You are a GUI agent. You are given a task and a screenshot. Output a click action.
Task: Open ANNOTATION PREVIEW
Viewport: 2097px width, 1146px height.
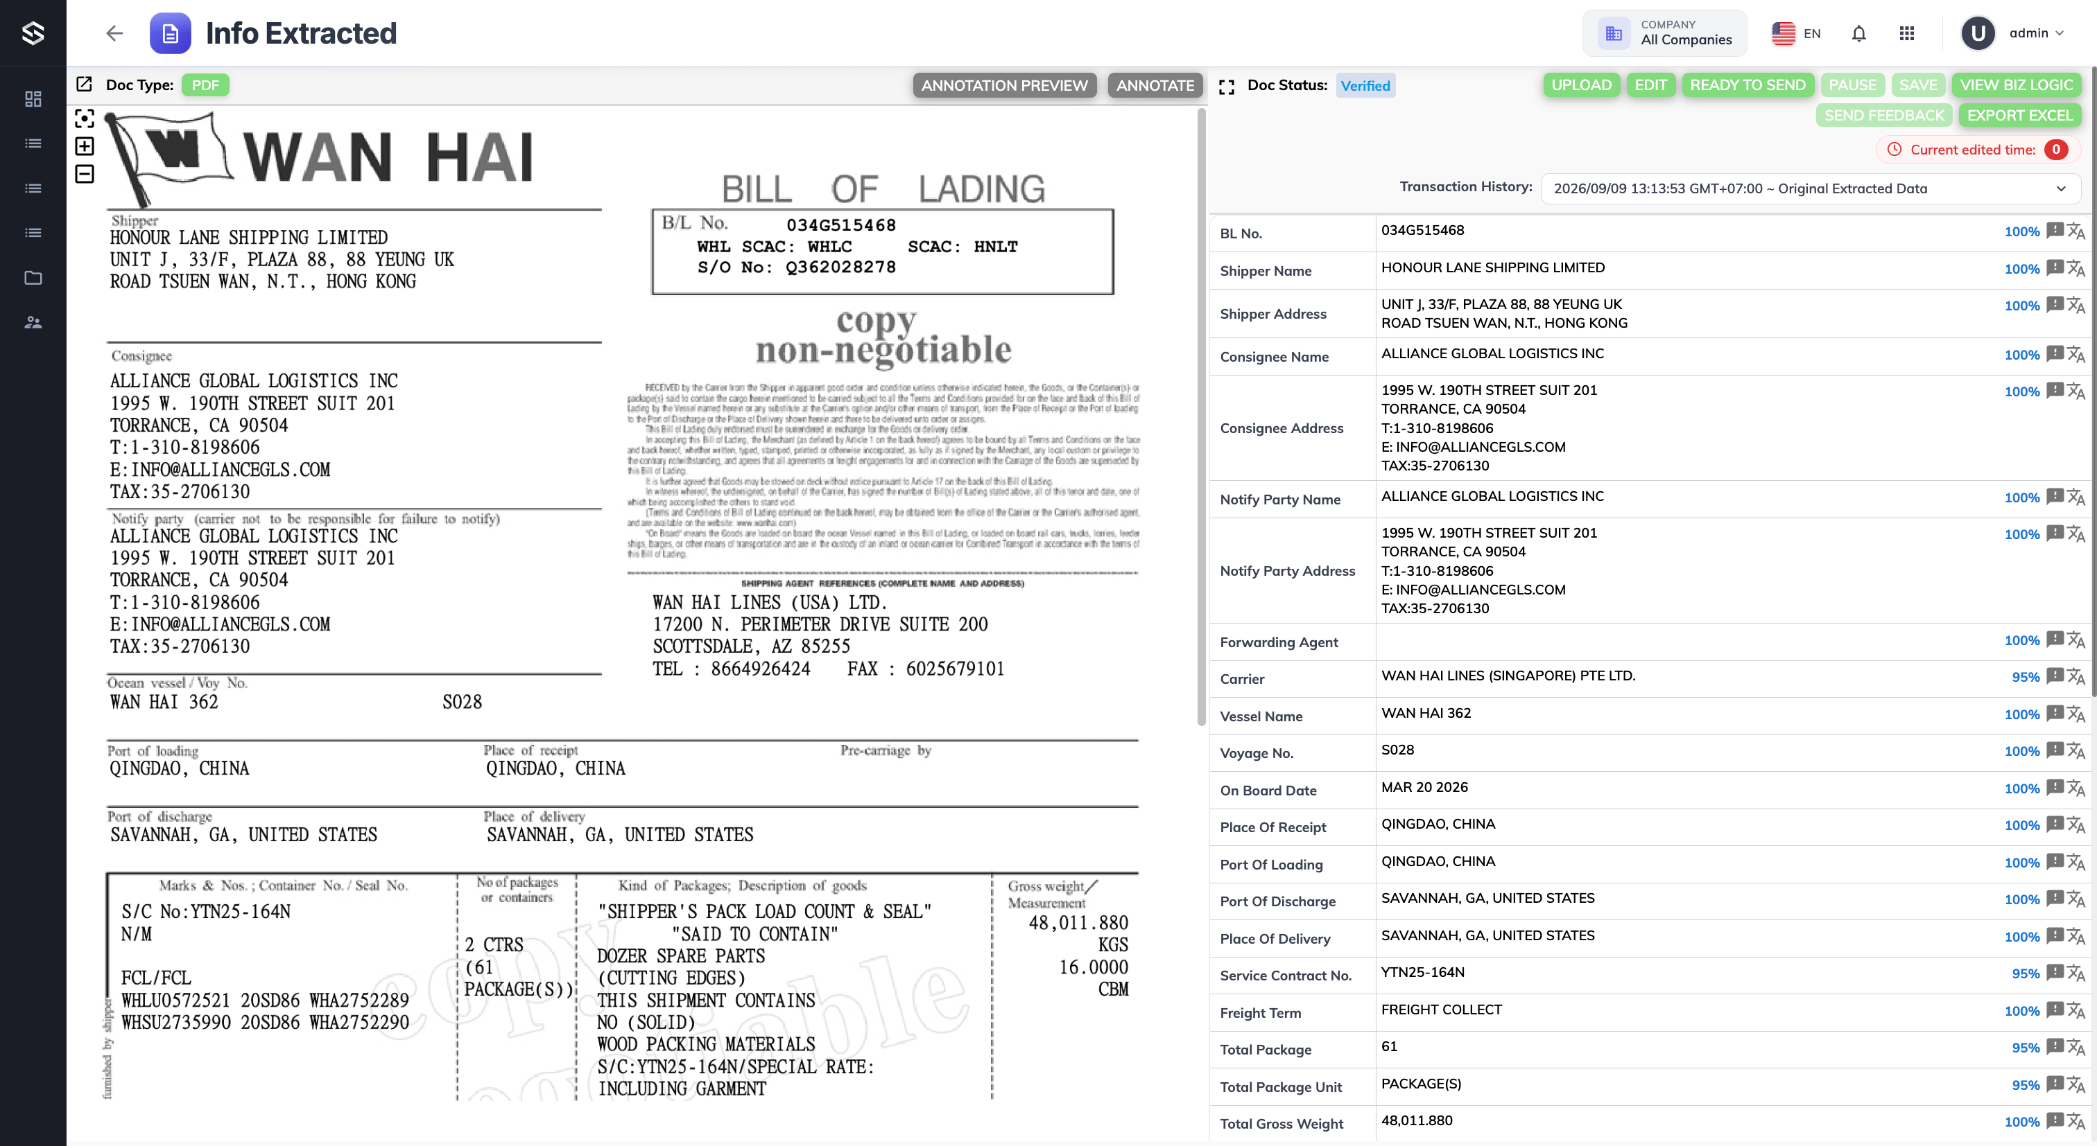tap(1003, 85)
